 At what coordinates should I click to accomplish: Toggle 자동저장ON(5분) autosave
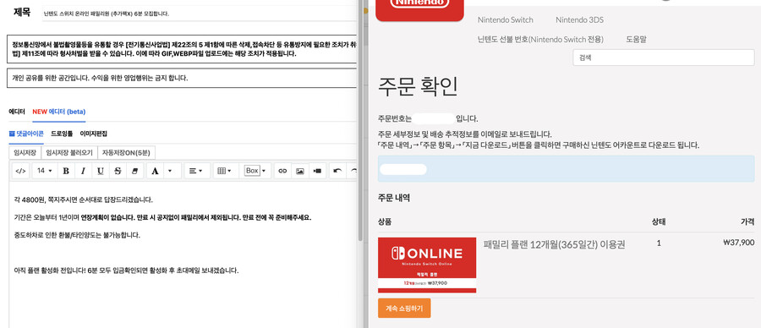126,153
